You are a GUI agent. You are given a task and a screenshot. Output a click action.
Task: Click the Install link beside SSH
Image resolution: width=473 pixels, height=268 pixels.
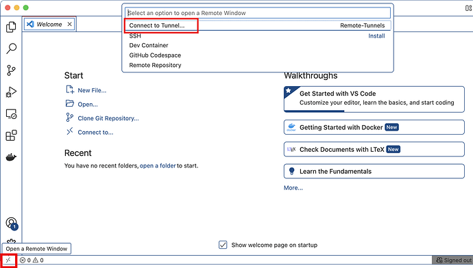pos(376,36)
